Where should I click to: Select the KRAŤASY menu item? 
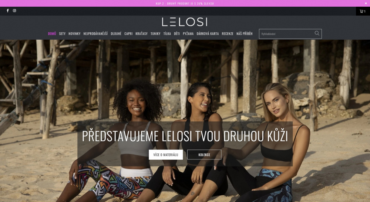click(142, 34)
